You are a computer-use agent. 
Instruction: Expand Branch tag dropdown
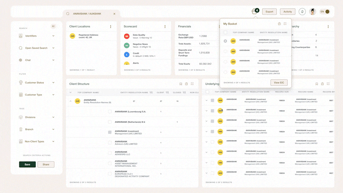[53, 129]
